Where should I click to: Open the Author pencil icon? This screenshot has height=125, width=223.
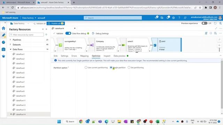tap(3, 35)
